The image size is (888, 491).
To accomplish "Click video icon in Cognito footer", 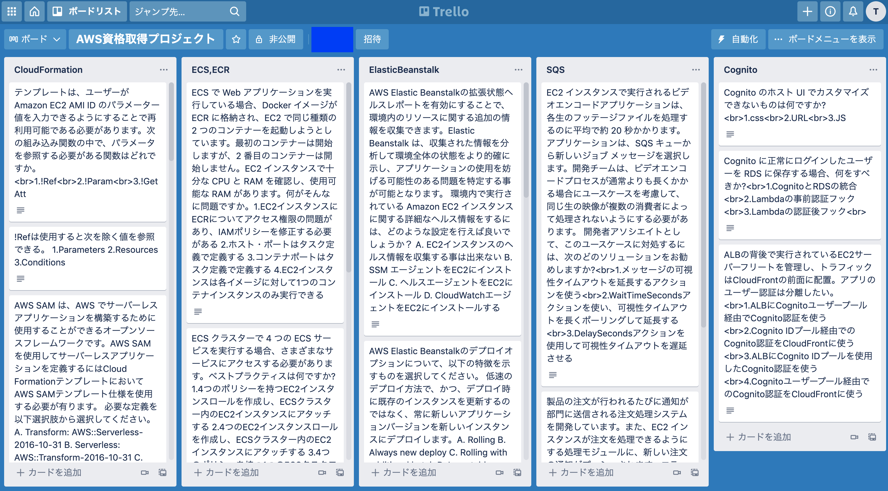I will click(854, 437).
